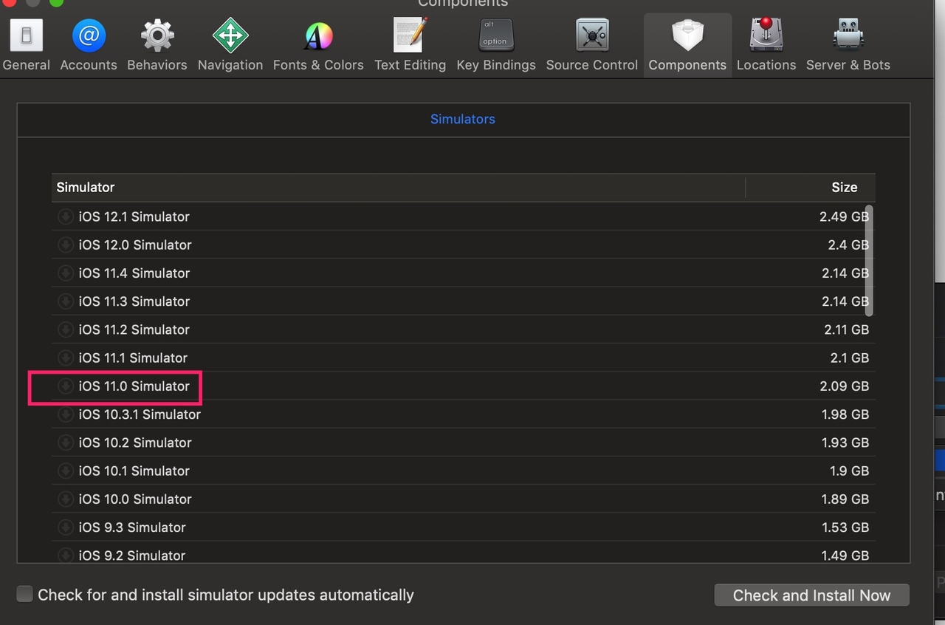
Task: Sort by the Simulator column header
Action: point(399,188)
